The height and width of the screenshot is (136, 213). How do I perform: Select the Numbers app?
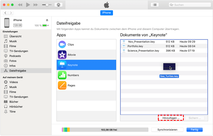[x=86, y=75]
